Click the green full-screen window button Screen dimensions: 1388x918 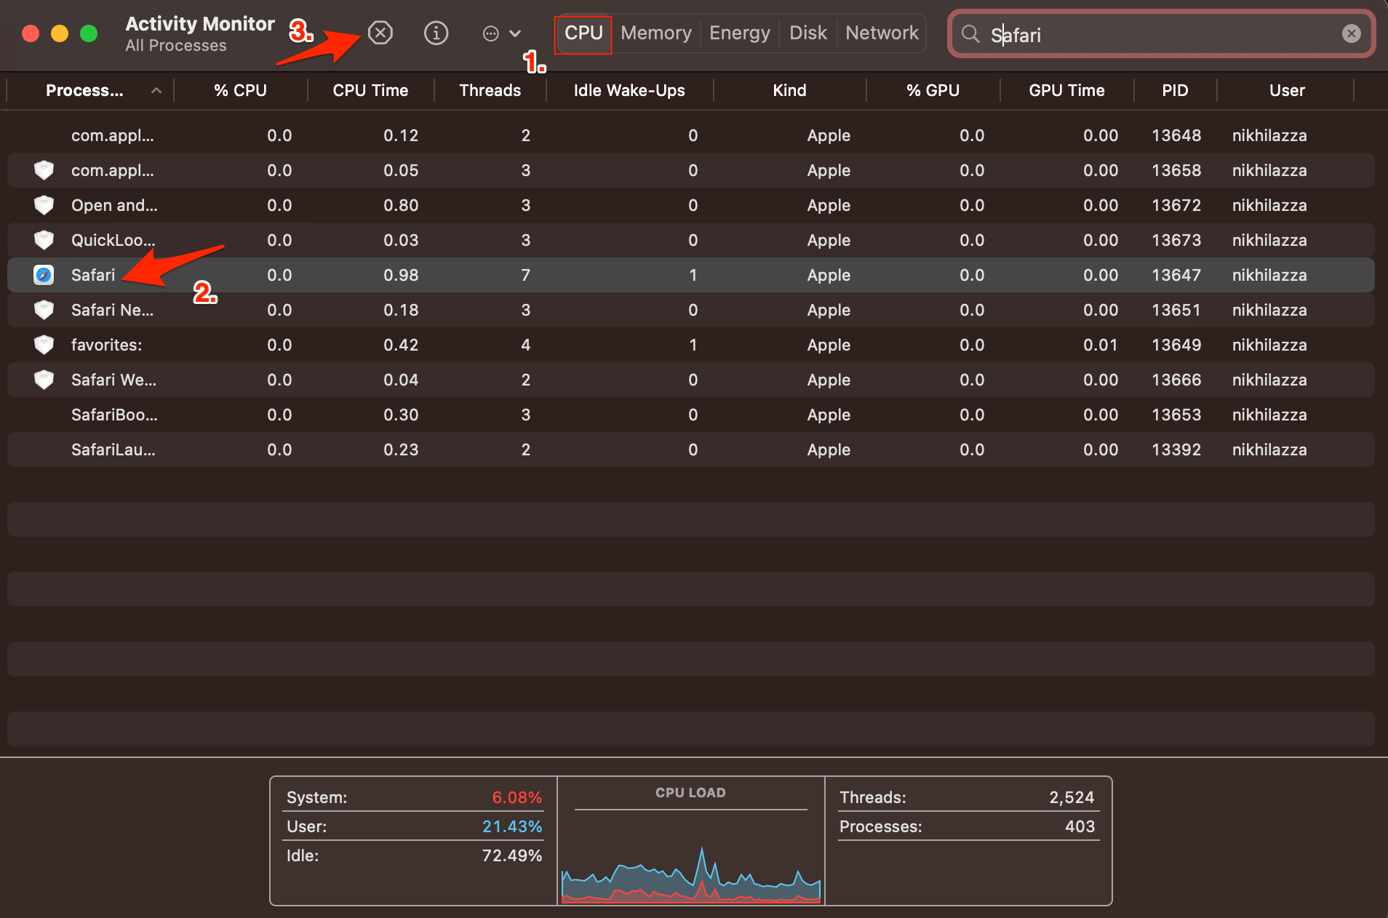(x=89, y=33)
